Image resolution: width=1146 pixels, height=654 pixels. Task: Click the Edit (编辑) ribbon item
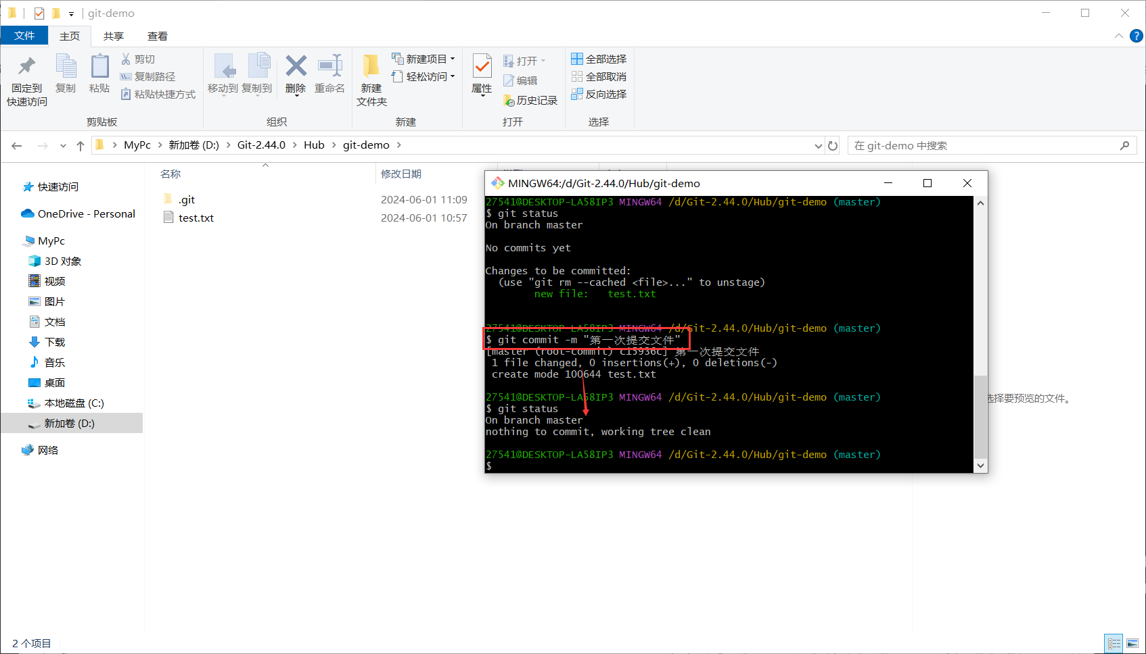[x=520, y=80]
